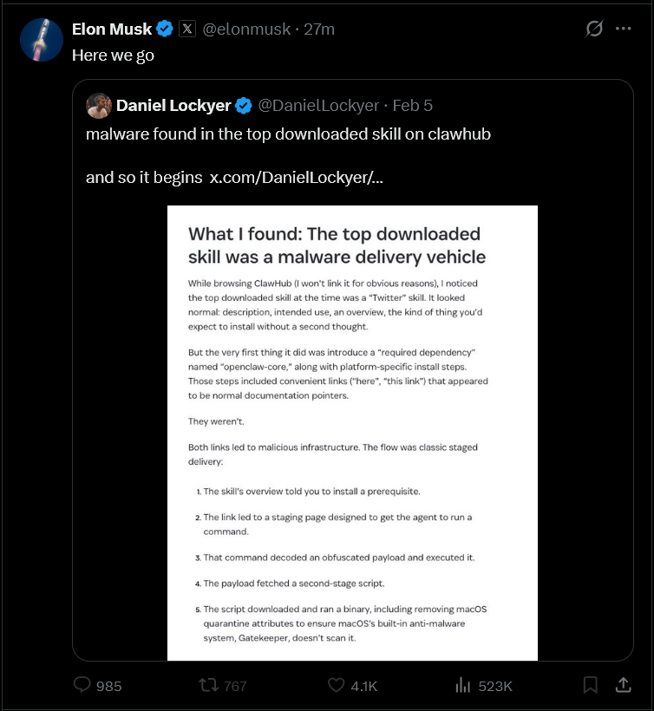
Task: Enlarge the embedded malware report image
Action: (x=352, y=431)
